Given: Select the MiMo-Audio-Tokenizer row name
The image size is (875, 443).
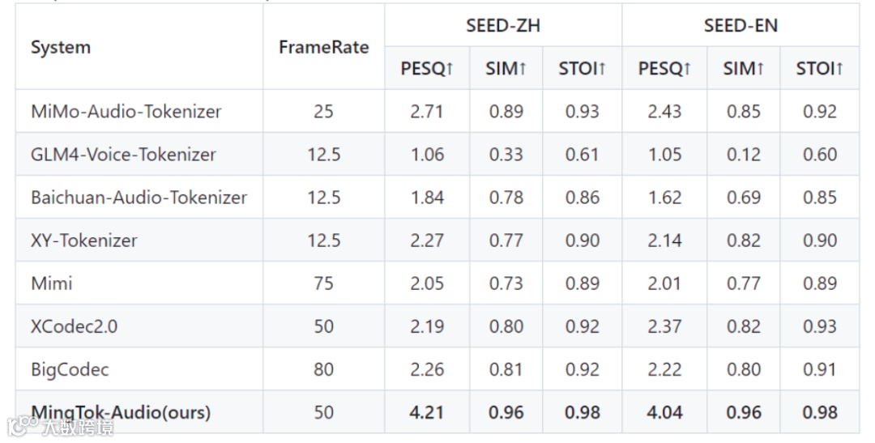Looking at the screenshot, I should [126, 111].
